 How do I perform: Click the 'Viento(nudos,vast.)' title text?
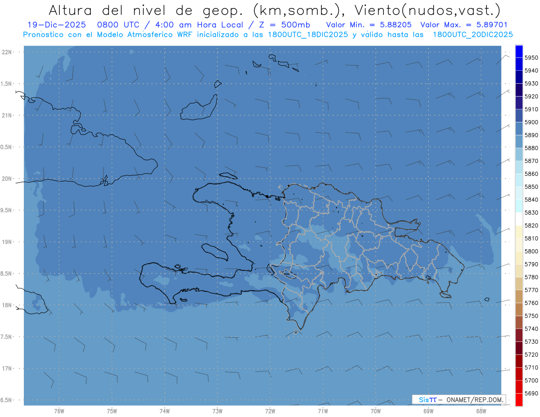pos(427,10)
